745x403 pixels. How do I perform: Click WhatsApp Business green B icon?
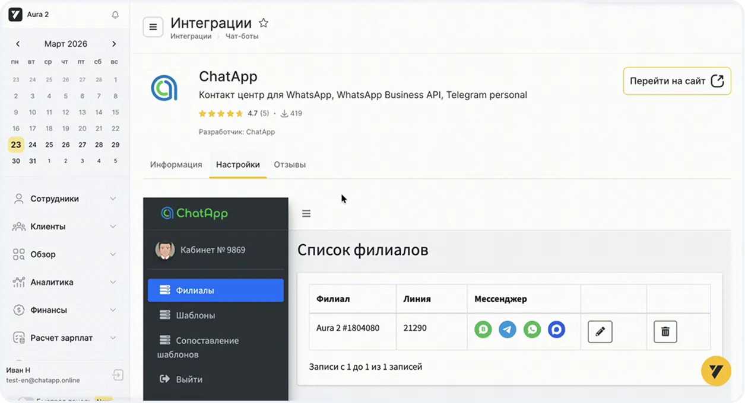coord(483,330)
